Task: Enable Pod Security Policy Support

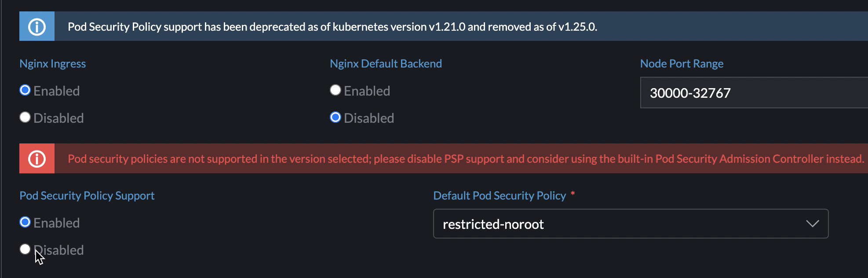Action: pos(25,223)
